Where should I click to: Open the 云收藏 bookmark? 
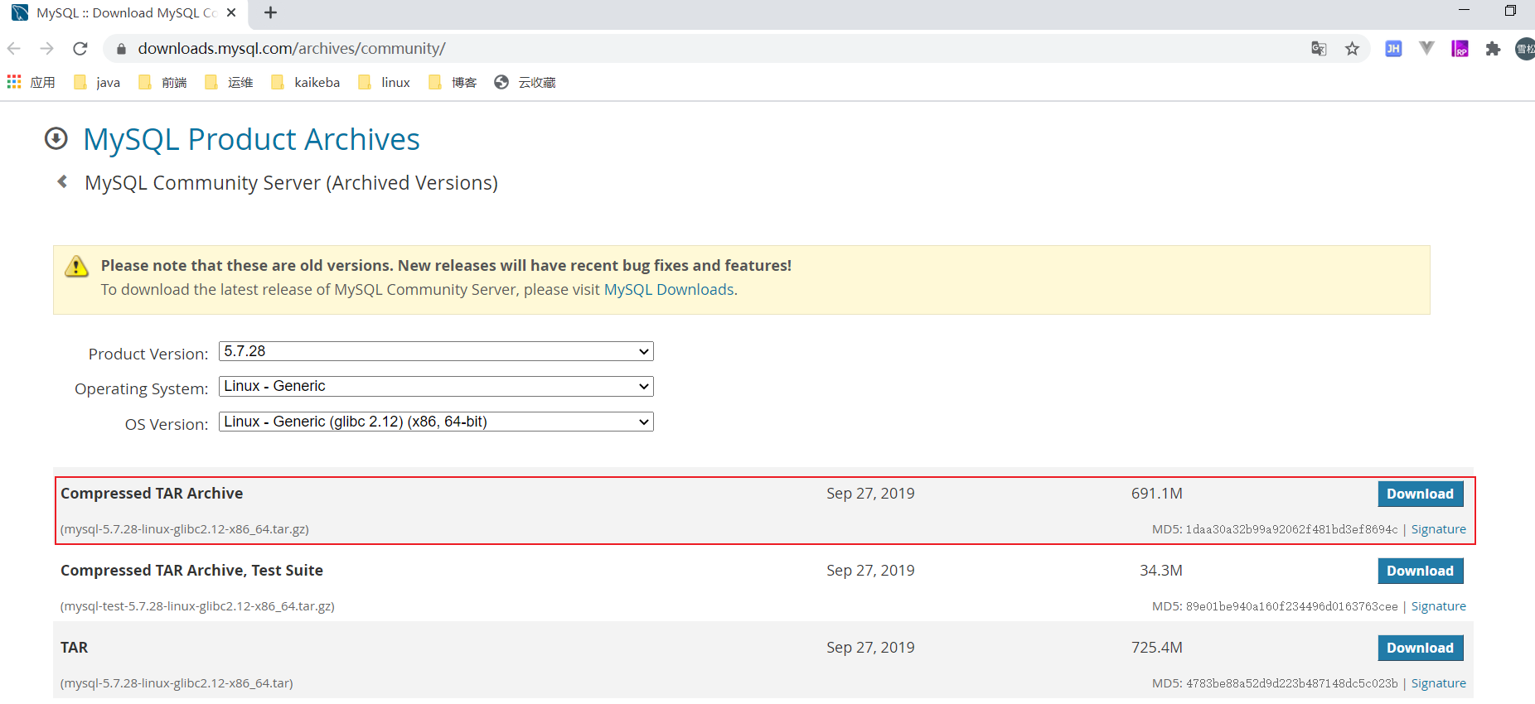525,82
